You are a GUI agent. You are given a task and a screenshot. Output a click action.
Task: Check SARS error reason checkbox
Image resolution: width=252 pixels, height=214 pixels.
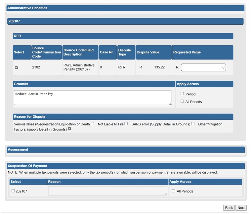193,124
